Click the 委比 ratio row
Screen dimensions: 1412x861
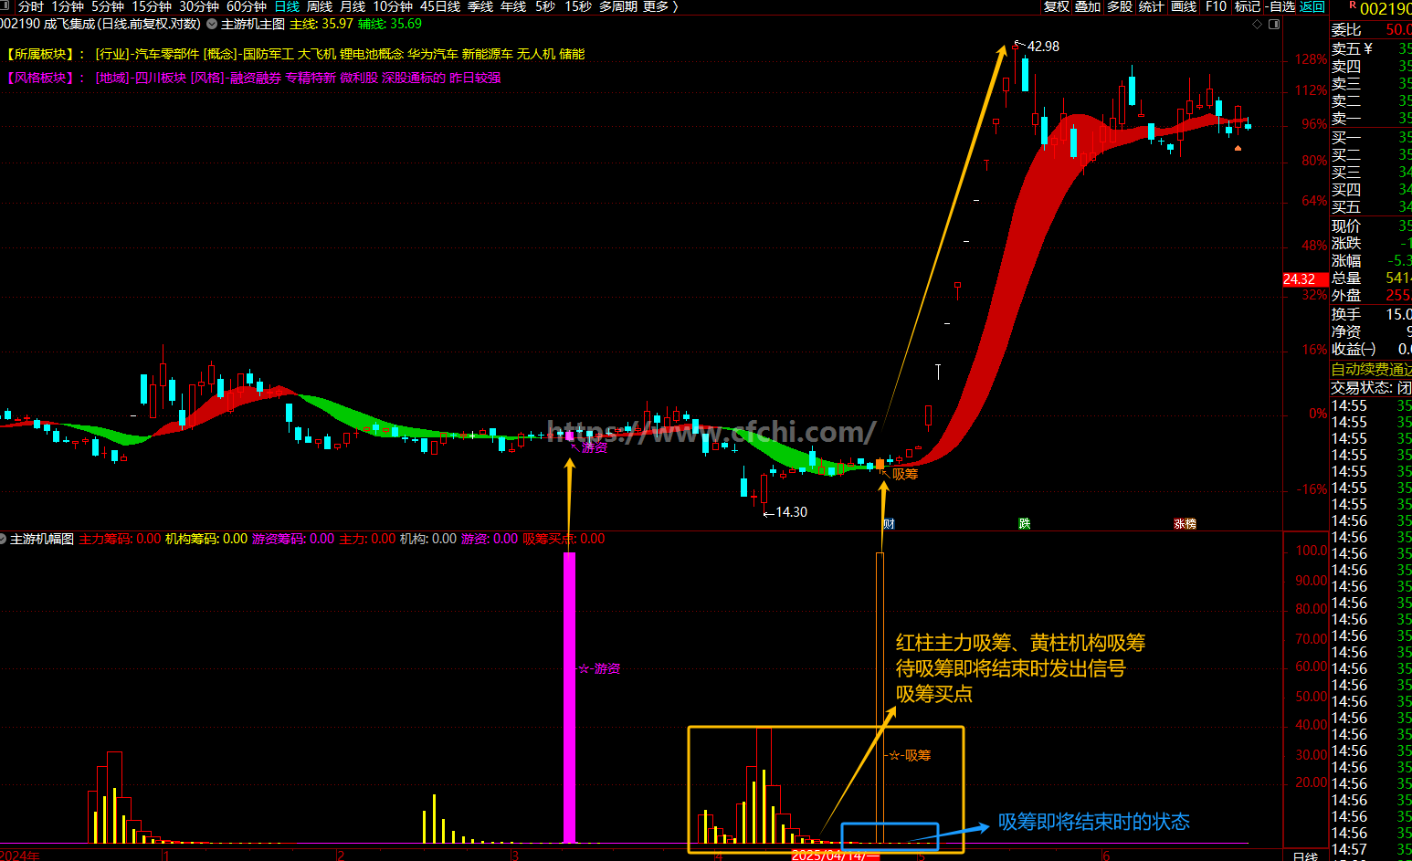point(1371,29)
